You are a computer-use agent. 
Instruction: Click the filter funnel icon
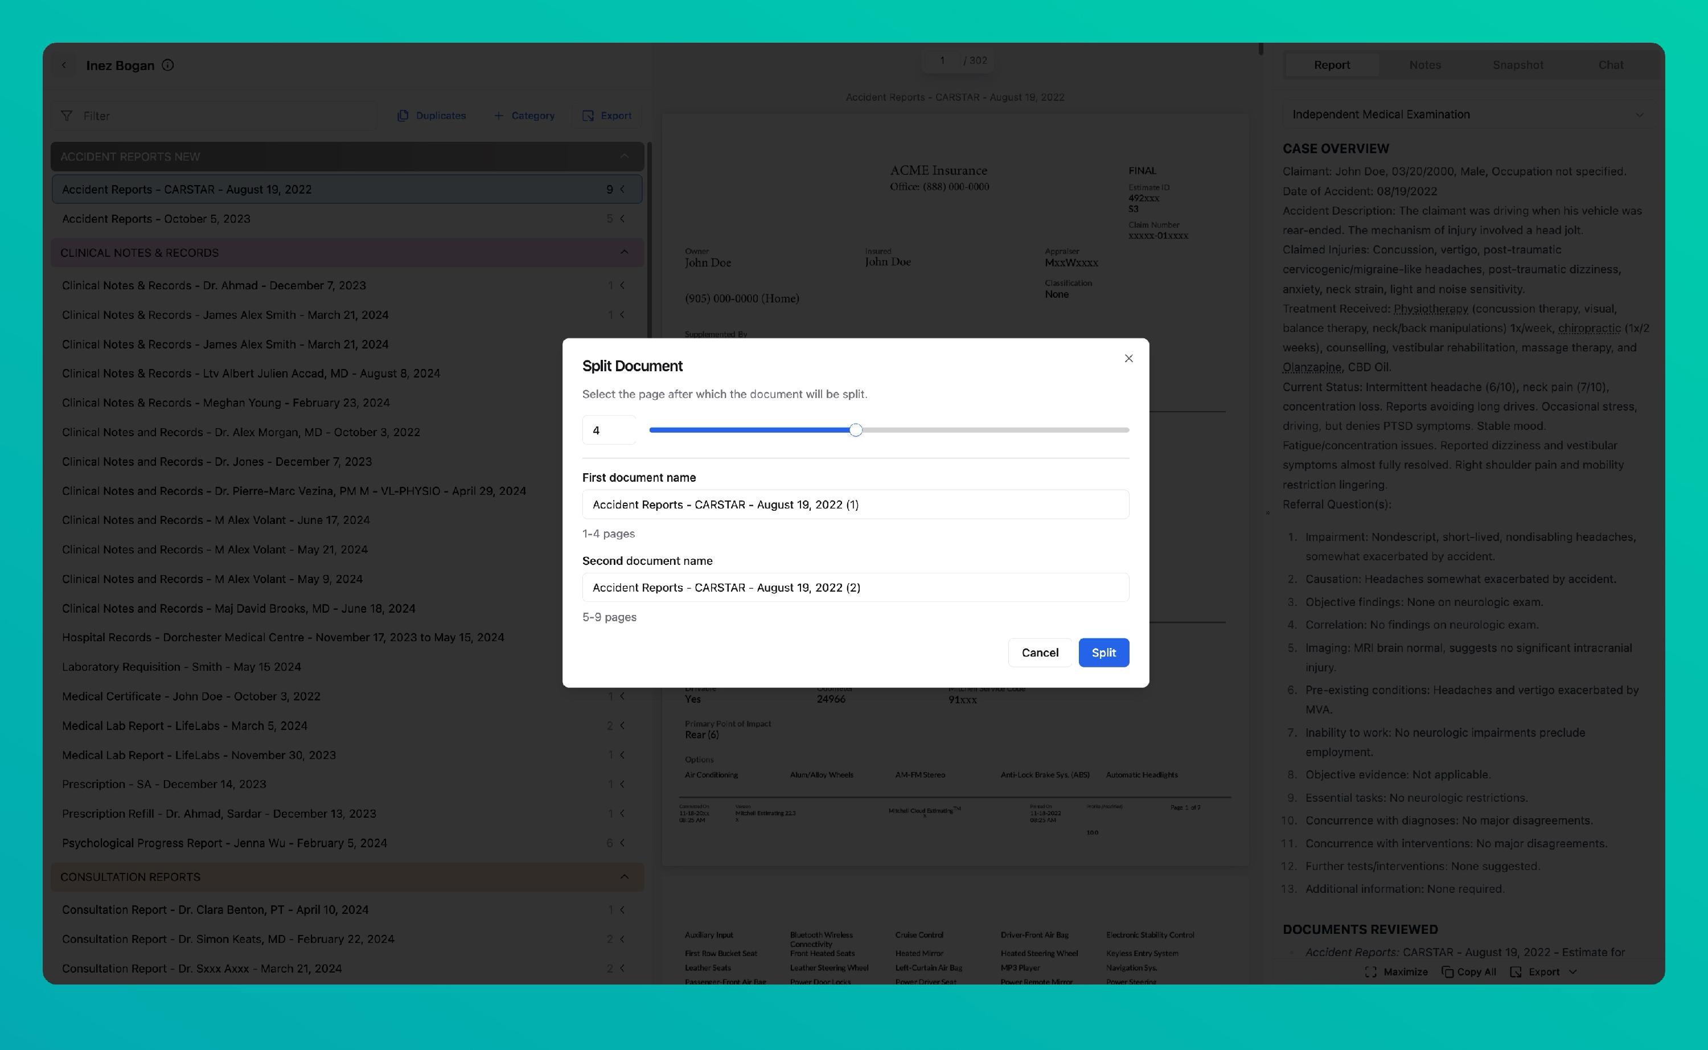coord(67,116)
